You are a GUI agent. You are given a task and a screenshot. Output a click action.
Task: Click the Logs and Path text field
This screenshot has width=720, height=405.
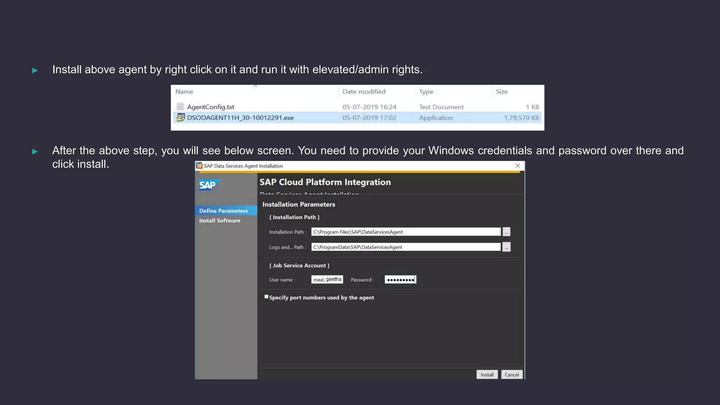click(406, 247)
